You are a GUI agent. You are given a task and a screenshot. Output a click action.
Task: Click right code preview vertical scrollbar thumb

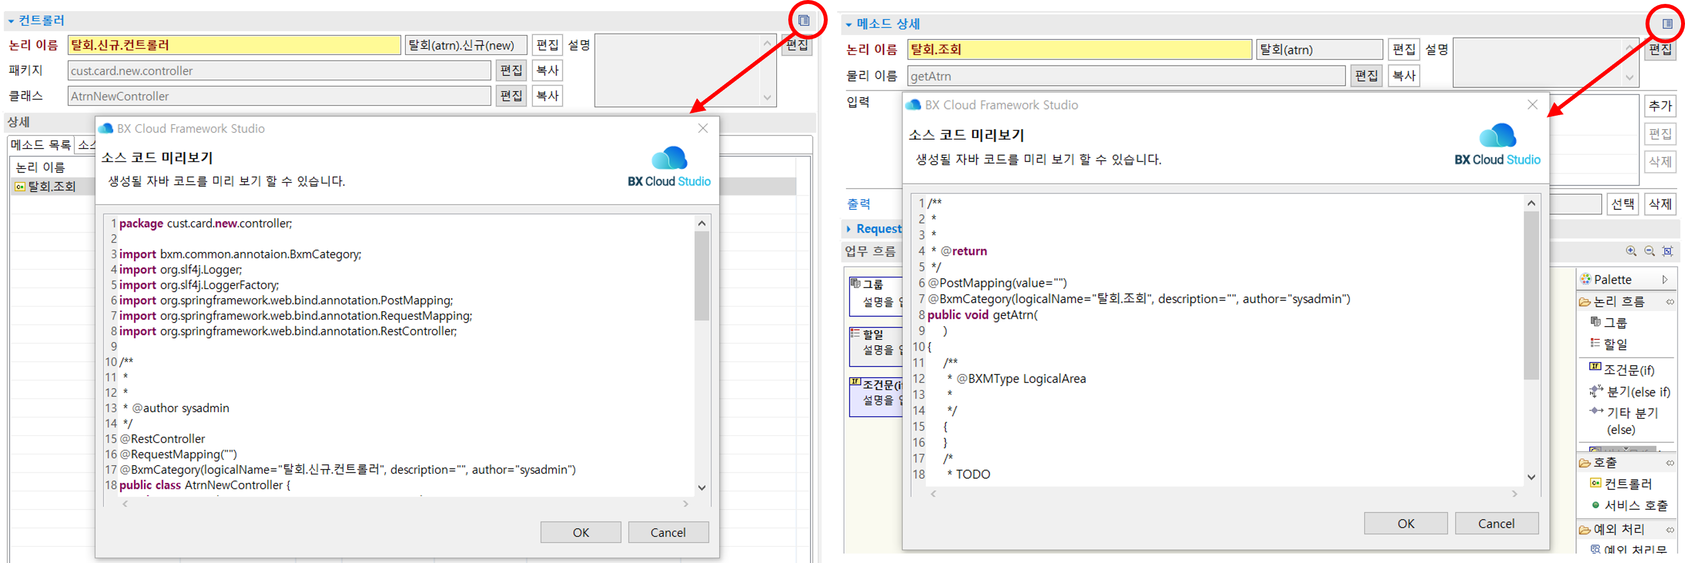pyautogui.click(x=1531, y=295)
